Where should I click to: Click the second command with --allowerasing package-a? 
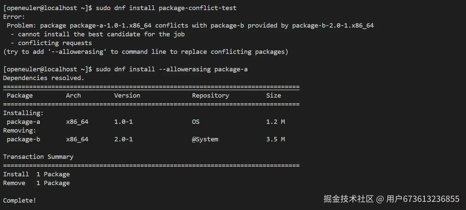click(172, 69)
